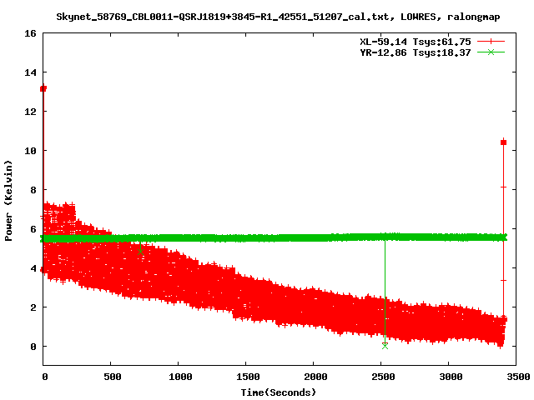This screenshot has height=400, width=534.
Task: Click the y-axis tick label 8
Action: pos(33,190)
